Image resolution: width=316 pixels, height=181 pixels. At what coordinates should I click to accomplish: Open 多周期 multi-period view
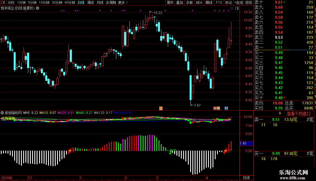111,3
